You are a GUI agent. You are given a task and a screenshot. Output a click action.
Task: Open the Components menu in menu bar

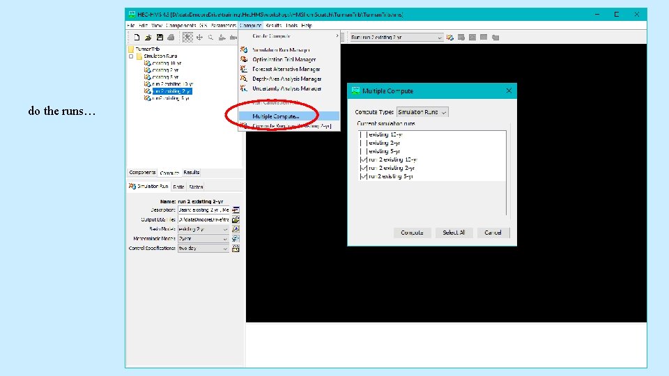(181, 26)
